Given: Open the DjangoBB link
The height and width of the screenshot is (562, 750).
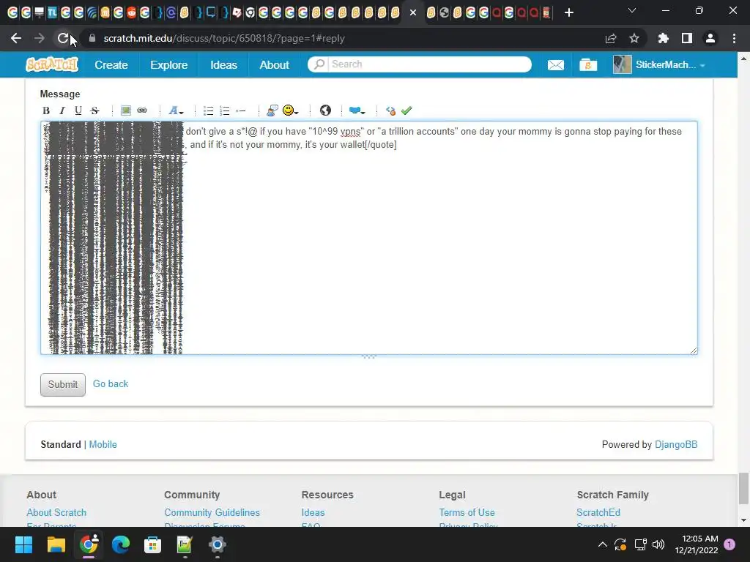Looking at the screenshot, I should tap(676, 444).
